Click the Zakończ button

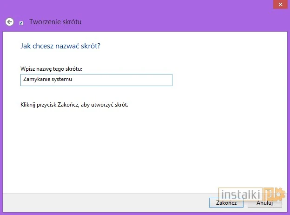click(x=226, y=203)
